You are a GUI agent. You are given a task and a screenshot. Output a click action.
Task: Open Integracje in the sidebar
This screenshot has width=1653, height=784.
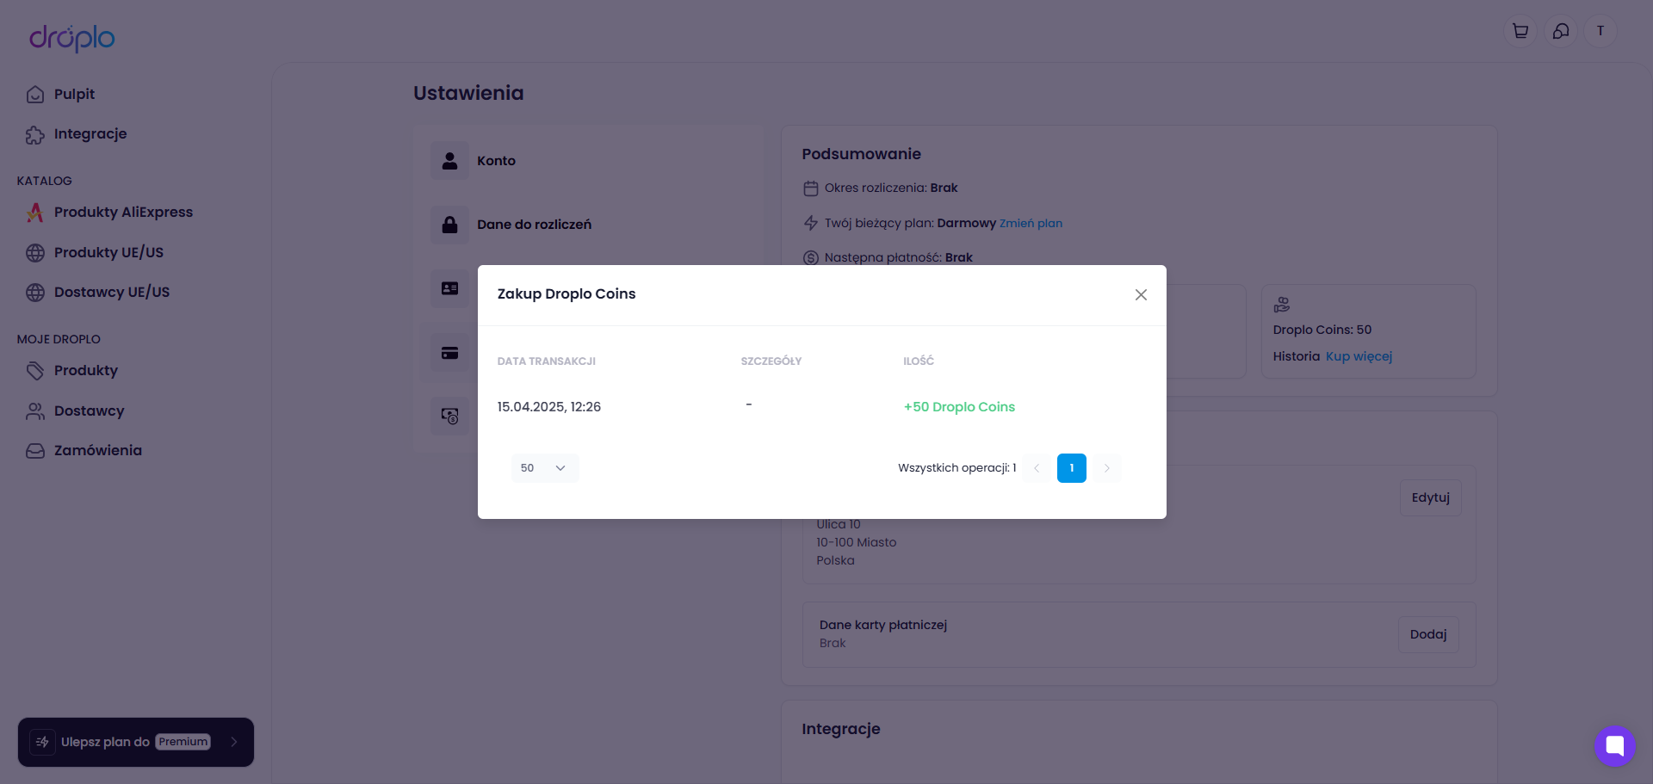[90, 134]
